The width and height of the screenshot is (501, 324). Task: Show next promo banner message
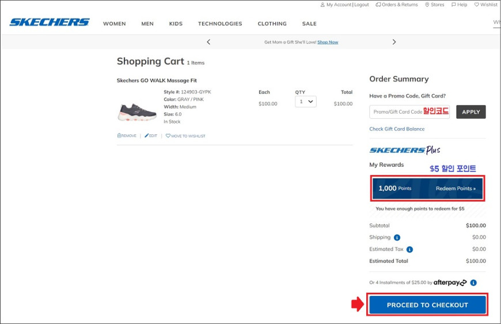[394, 42]
